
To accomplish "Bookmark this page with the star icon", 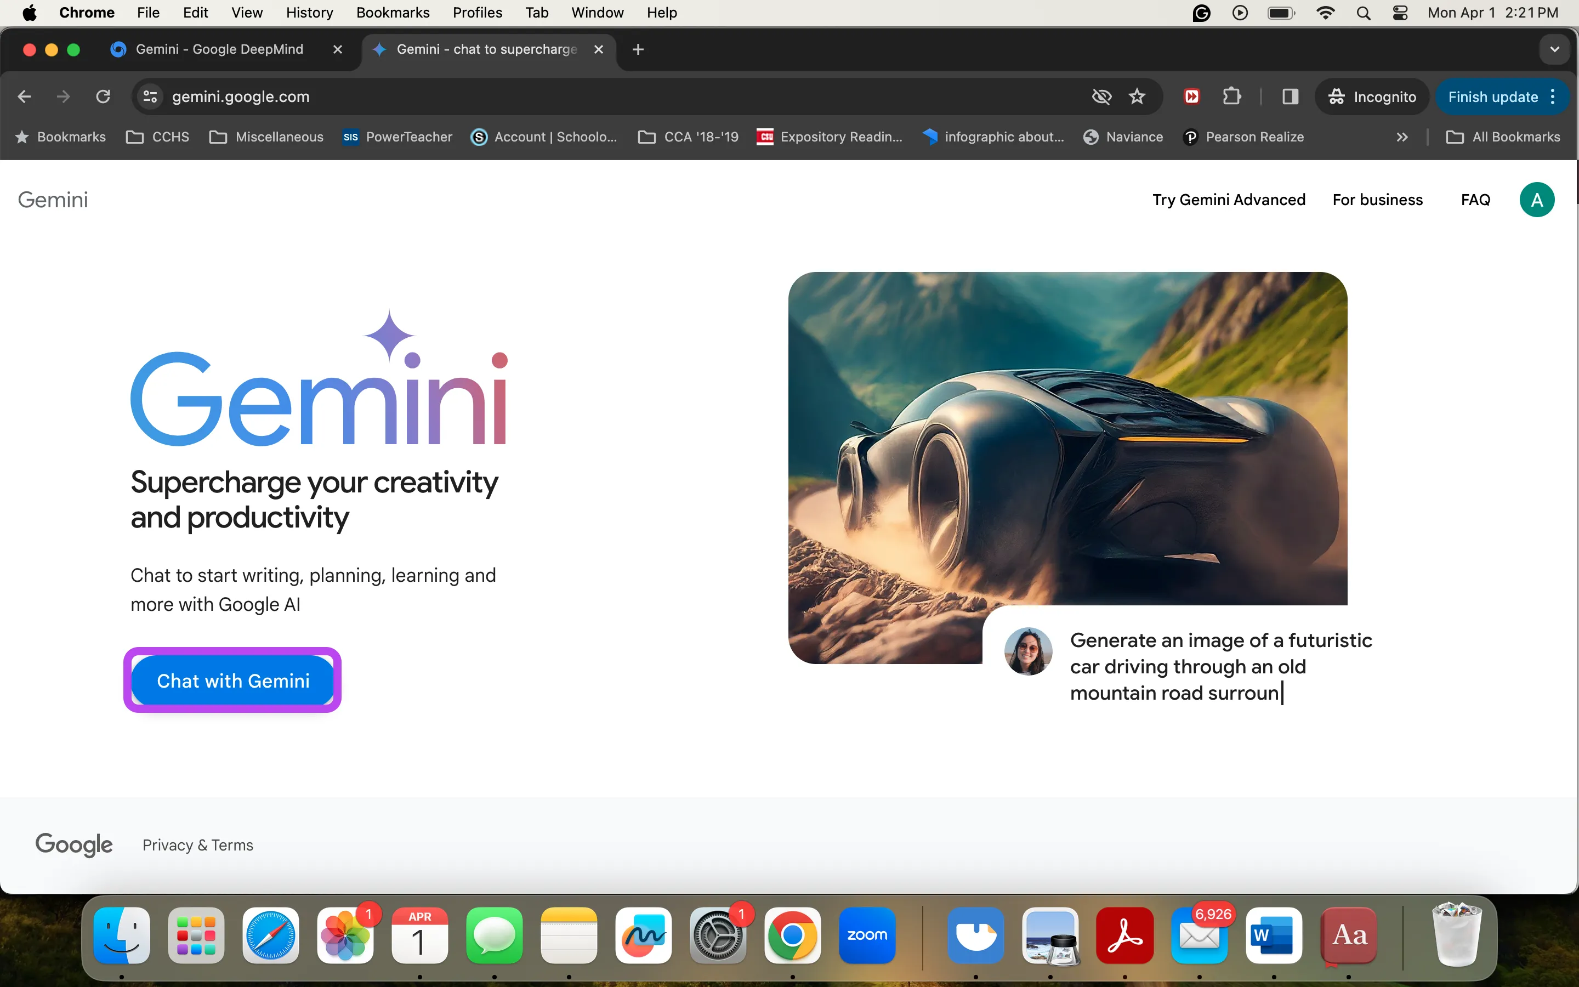I will 1137,96.
